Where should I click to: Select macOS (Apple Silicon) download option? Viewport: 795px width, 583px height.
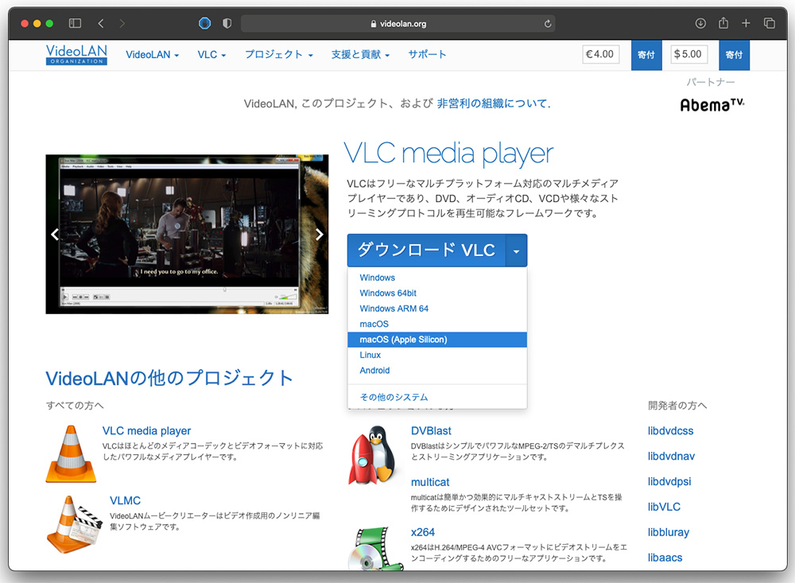click(x=437, y=340)
